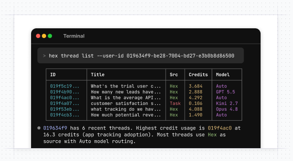Click Auto model in the 019f4ac0 row
This screenshot has height=161, width=293.
click(222, 98)
